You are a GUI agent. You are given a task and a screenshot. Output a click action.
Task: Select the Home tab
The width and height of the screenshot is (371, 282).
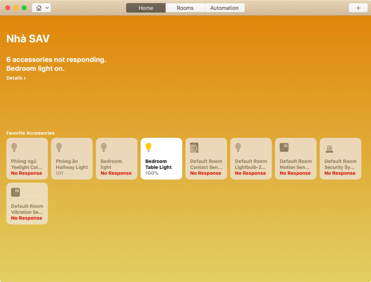coord(146,8)
